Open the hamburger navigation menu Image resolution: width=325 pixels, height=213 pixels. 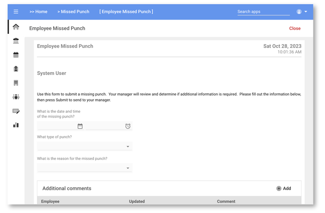[x=16, y=12]
